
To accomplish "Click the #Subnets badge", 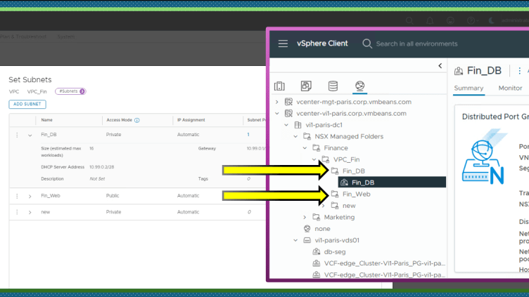I will pos(70,91).
